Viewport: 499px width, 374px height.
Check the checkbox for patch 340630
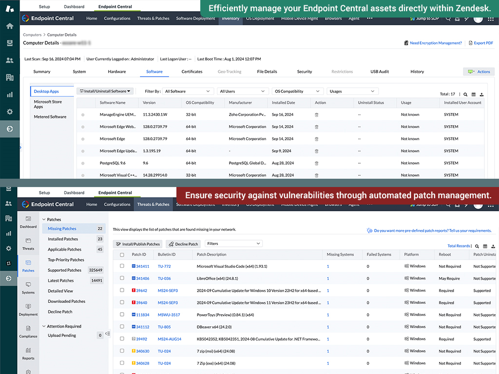(122, 351)
